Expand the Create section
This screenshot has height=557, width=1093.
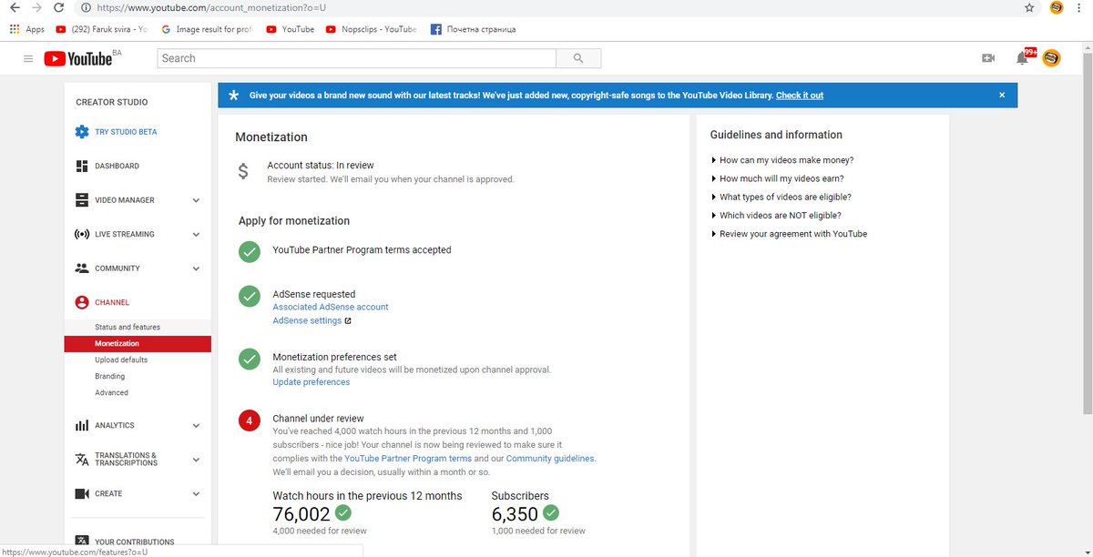coord(196,493)
